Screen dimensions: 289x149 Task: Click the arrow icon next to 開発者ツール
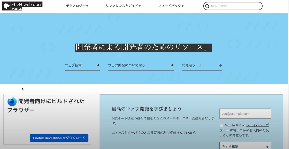(x=220, y=65)
